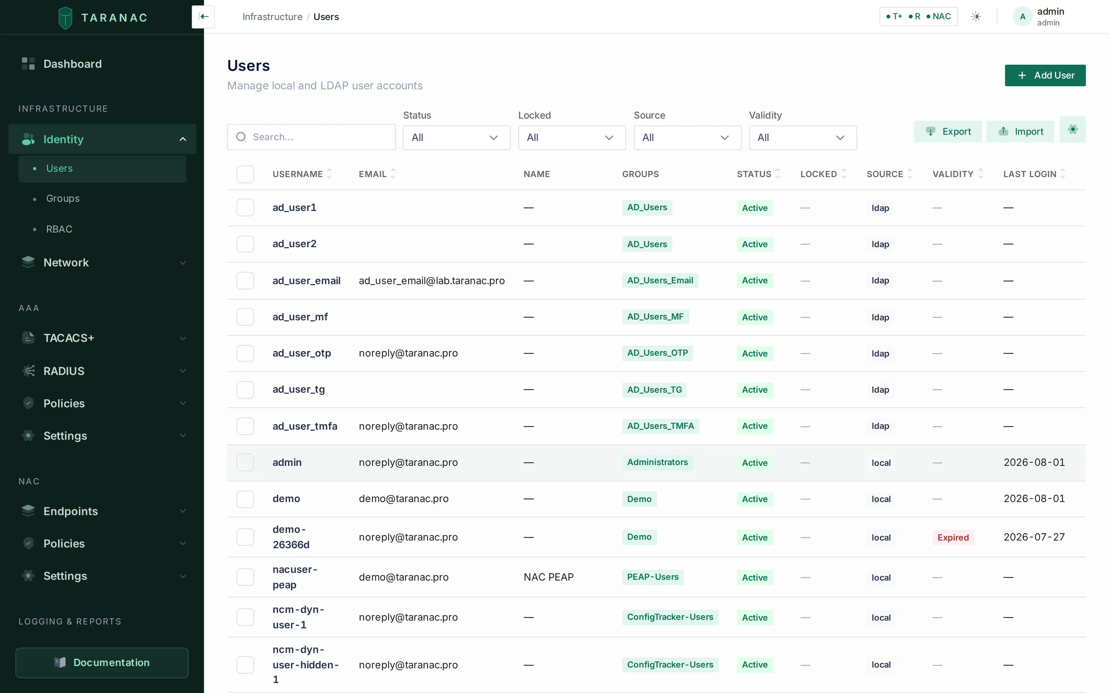Sort by Locked column arrows

coord(844,174)
